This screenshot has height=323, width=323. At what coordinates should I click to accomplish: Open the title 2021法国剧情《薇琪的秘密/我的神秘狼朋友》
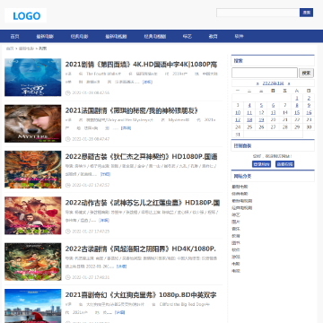click(x=132, y=110)
